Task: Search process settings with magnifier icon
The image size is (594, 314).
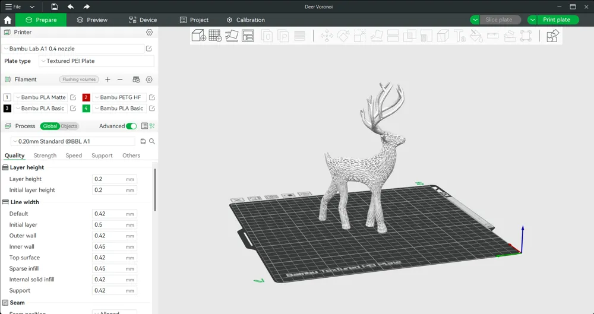Action: [x=152, y=141]
